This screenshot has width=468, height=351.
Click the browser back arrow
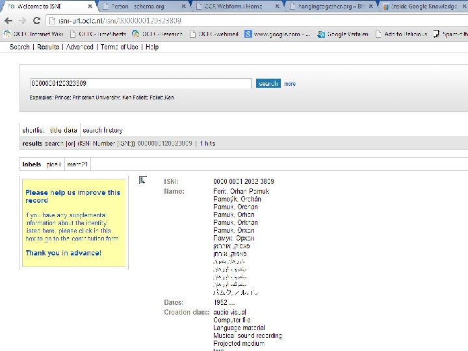click(8, 21)
